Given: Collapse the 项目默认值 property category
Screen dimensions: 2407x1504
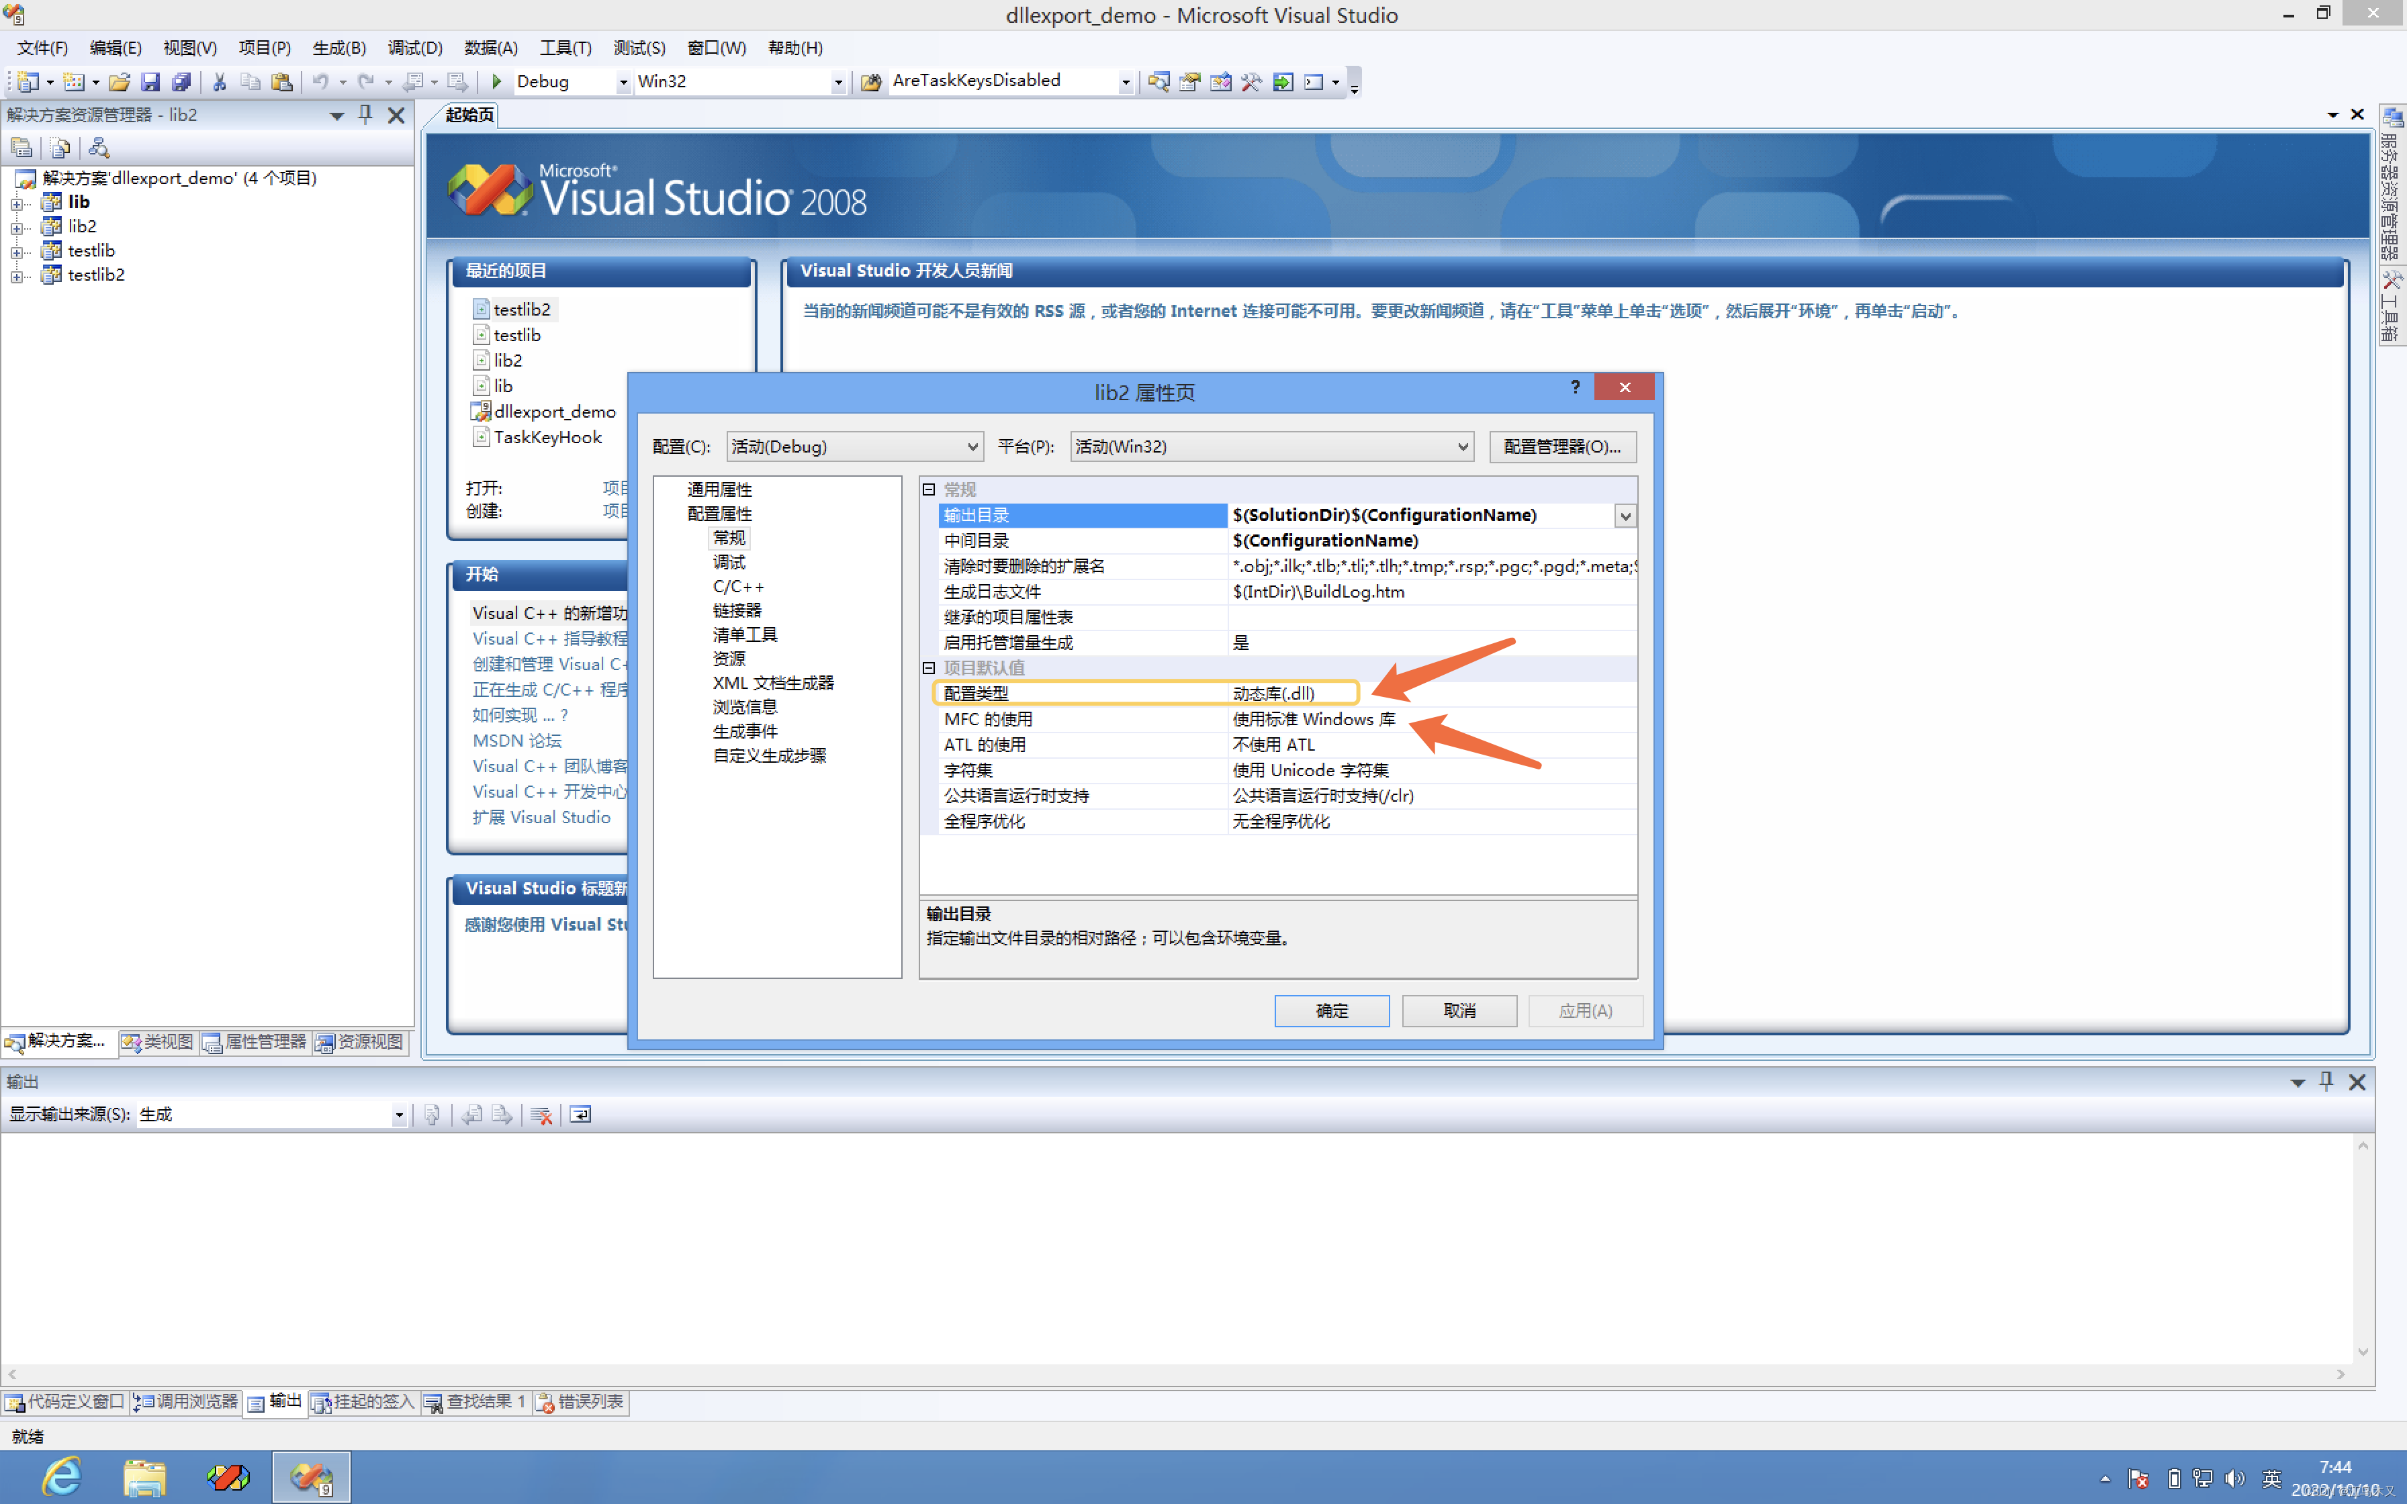Looking at the screenshot, I should pos(929,667).
